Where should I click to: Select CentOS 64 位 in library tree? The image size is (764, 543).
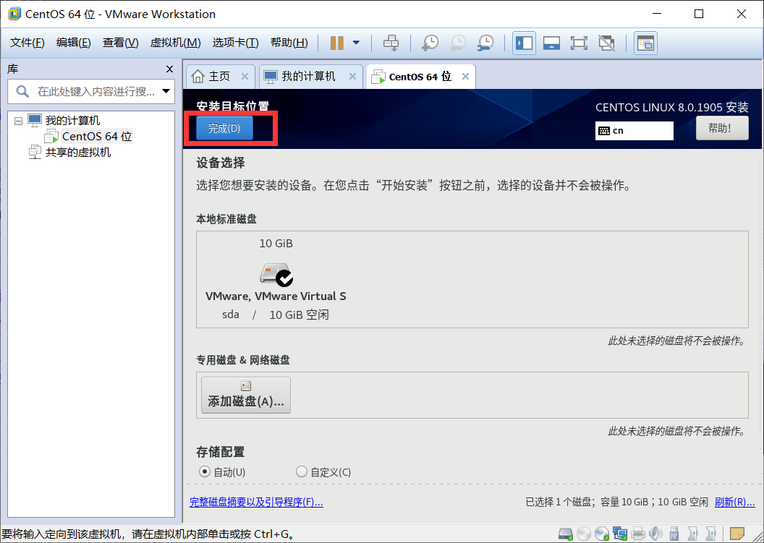(x=97, y=137)
